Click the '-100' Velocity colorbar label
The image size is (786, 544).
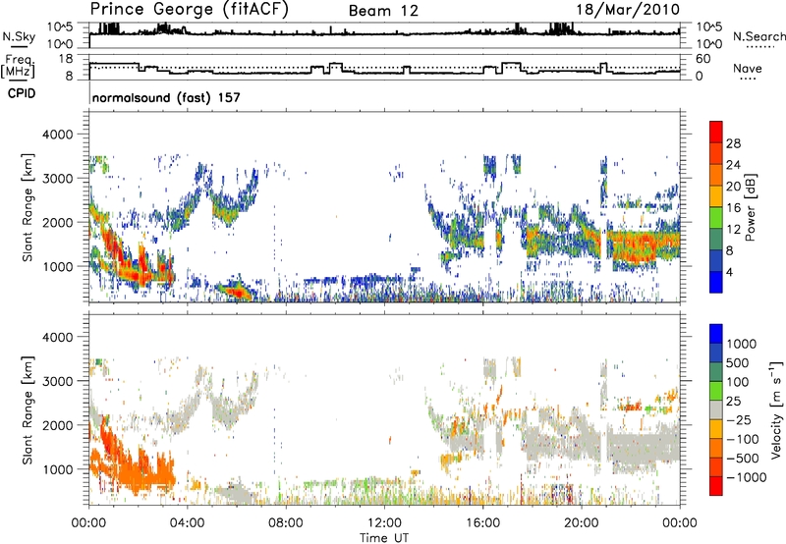tap(743, 439)
